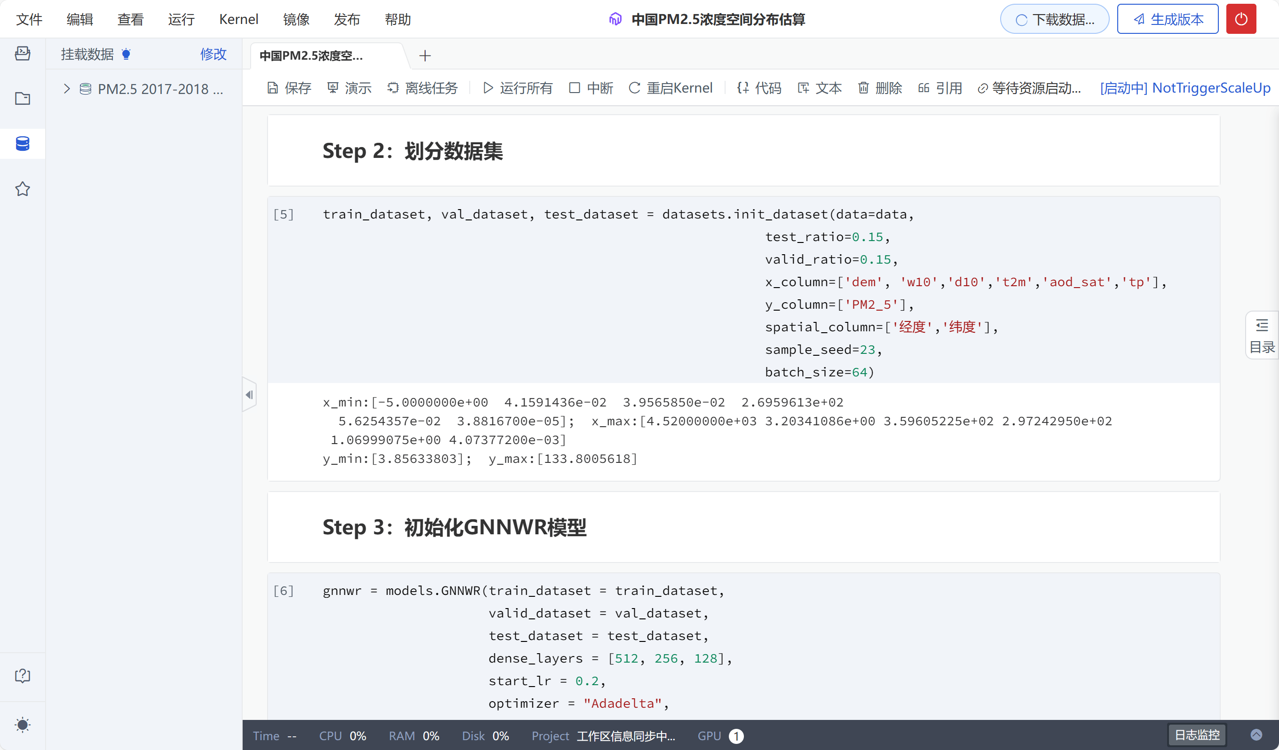This screenshot has width=1279, height=750.
Task: Click the Time -- status entry
Action: (275, 736)
